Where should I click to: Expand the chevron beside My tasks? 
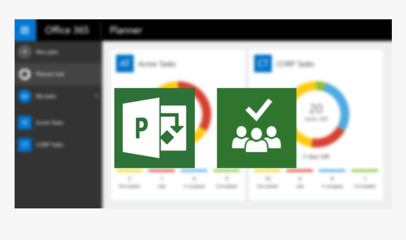[x=96, y=96]
